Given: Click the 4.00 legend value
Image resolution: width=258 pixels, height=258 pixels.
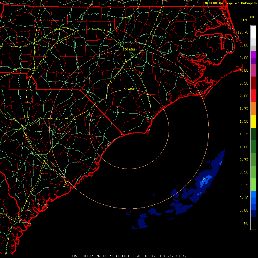Looking at the screenshot, I should click(x=244, y=71).
